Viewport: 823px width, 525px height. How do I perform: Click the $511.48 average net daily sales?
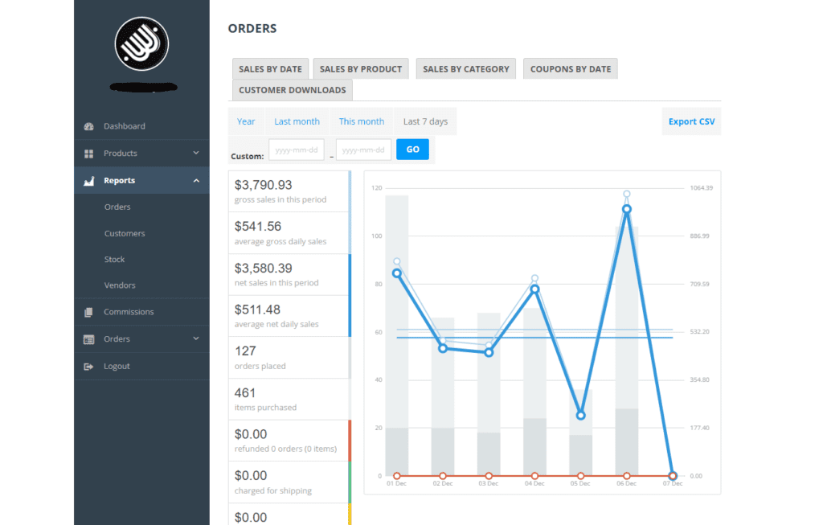point(289,316)
